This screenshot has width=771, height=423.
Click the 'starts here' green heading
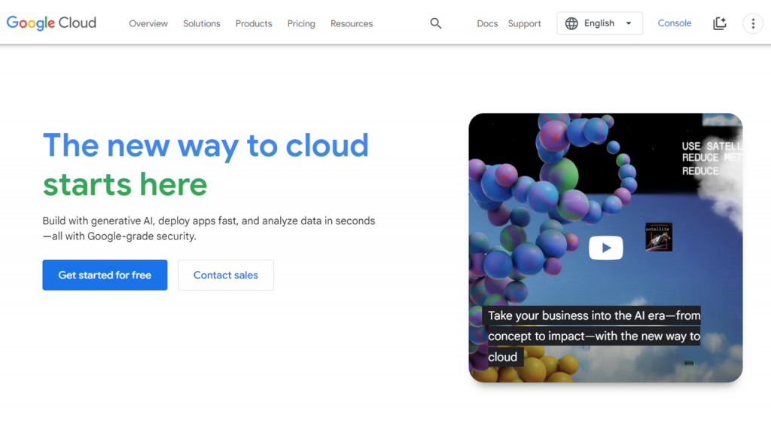click(125, 184)
